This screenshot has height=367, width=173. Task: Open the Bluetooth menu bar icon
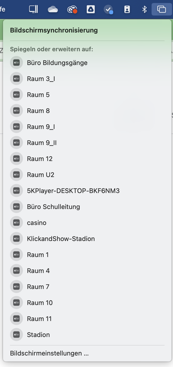pos(144,9)
